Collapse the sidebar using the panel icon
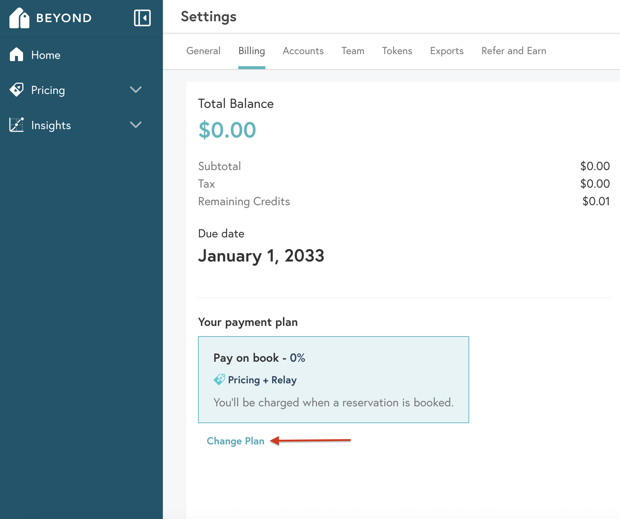The image size is (620, 519). pyautogui.click(x=142, y=18)
